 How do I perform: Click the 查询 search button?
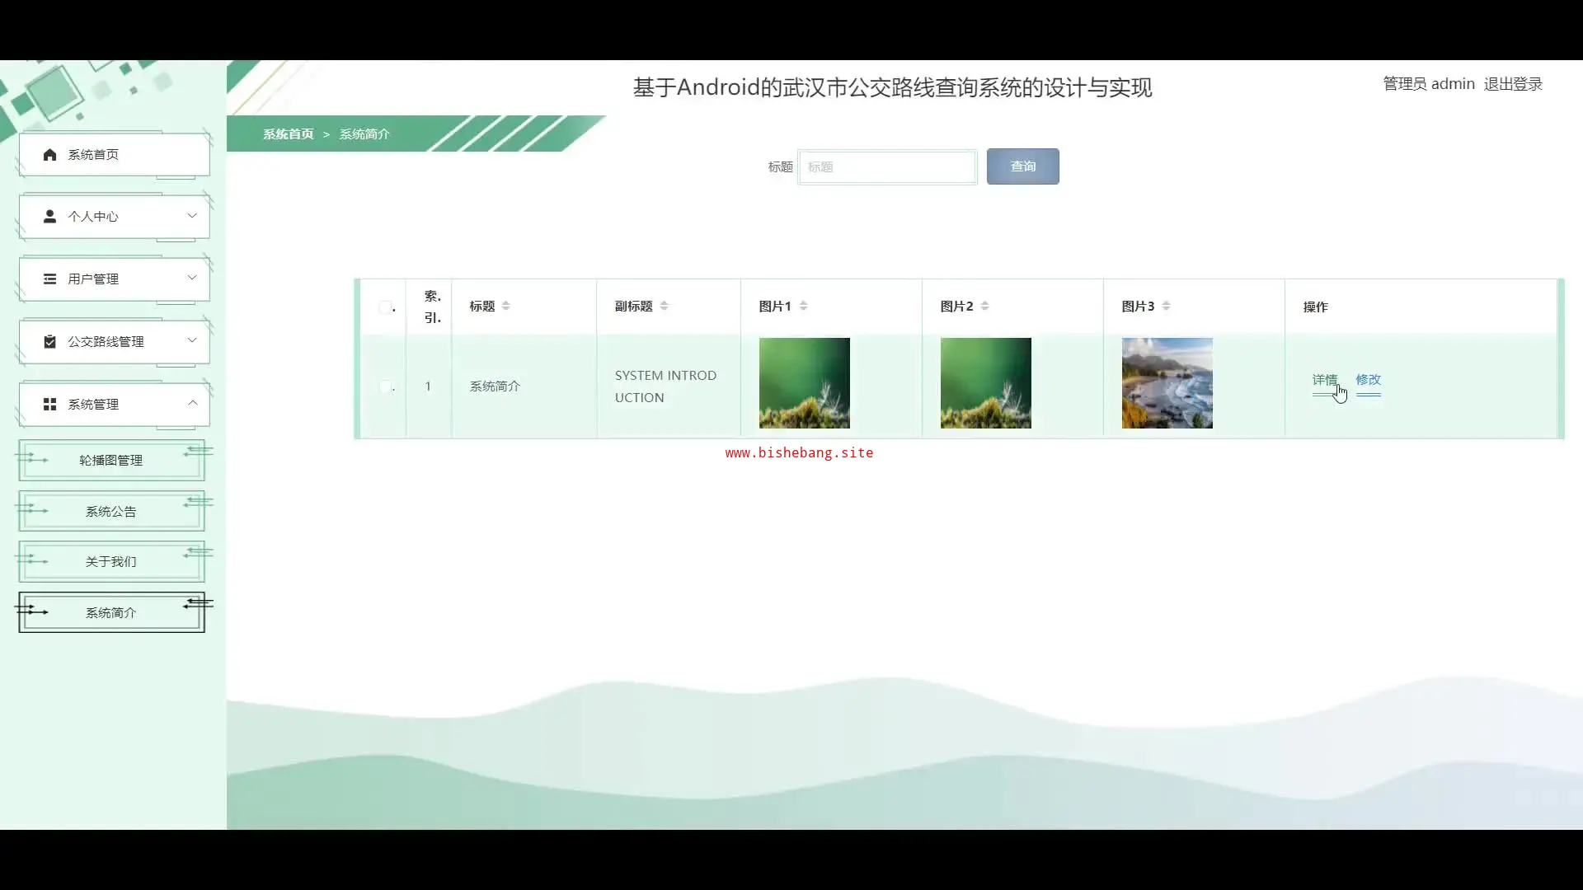pos(1022,166)
